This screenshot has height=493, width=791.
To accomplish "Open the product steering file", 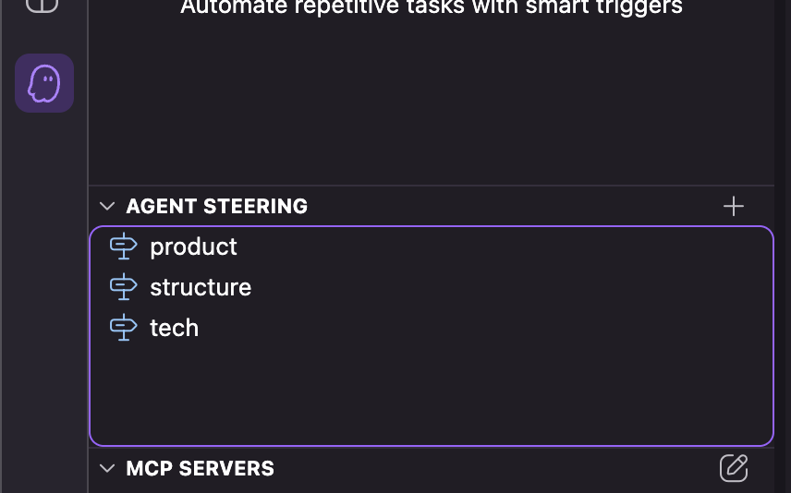I will 193,246.
